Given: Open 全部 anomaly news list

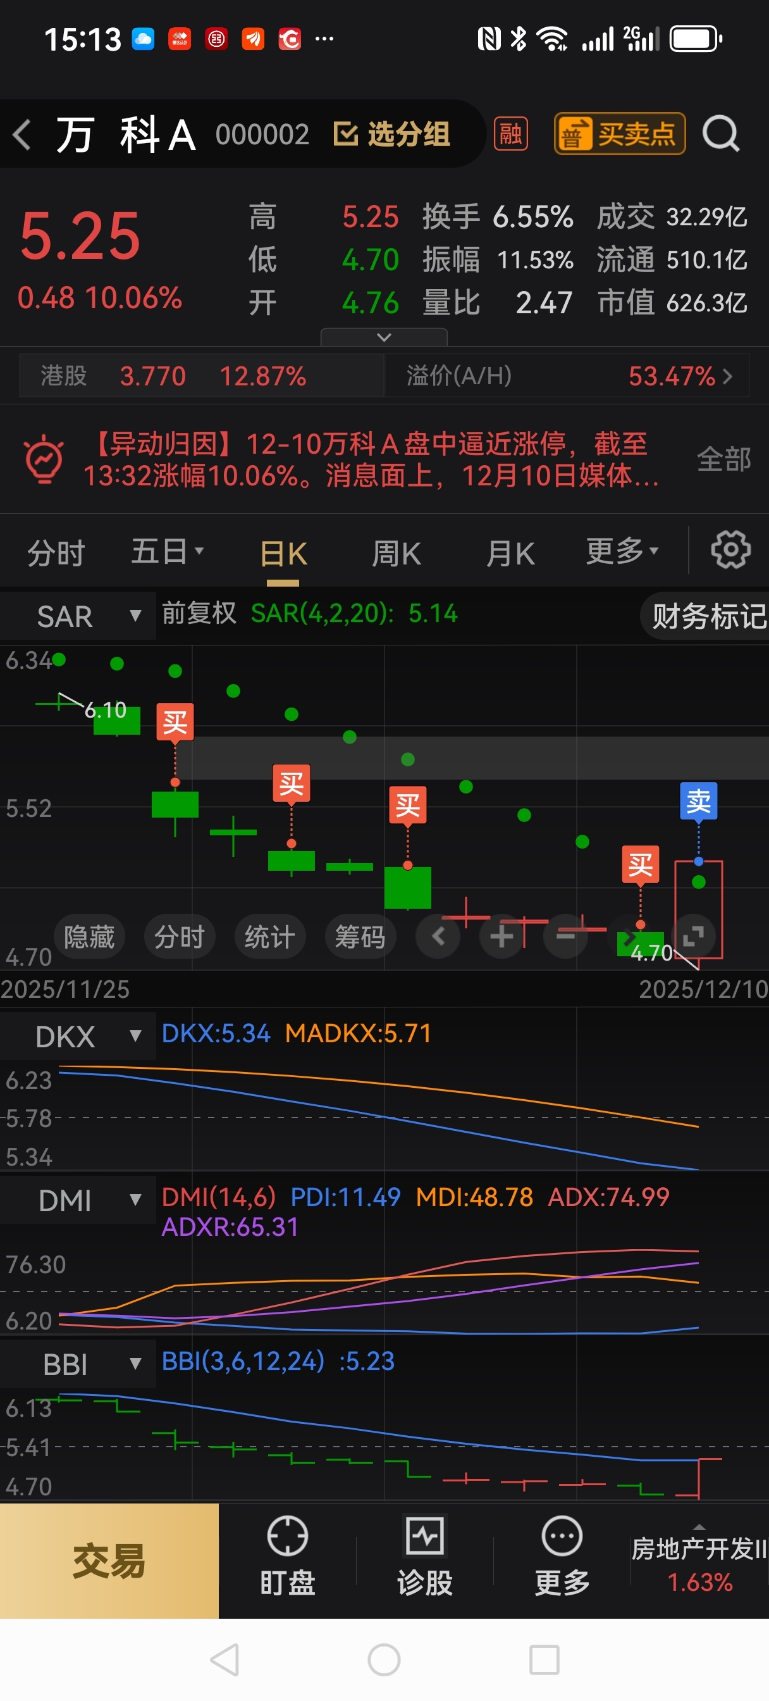Looking at the screenshot, I should 724,459.
